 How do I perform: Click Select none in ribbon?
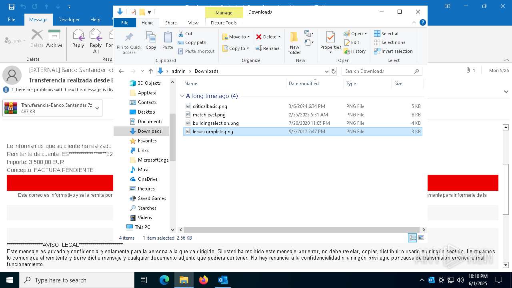click(390, 42)
